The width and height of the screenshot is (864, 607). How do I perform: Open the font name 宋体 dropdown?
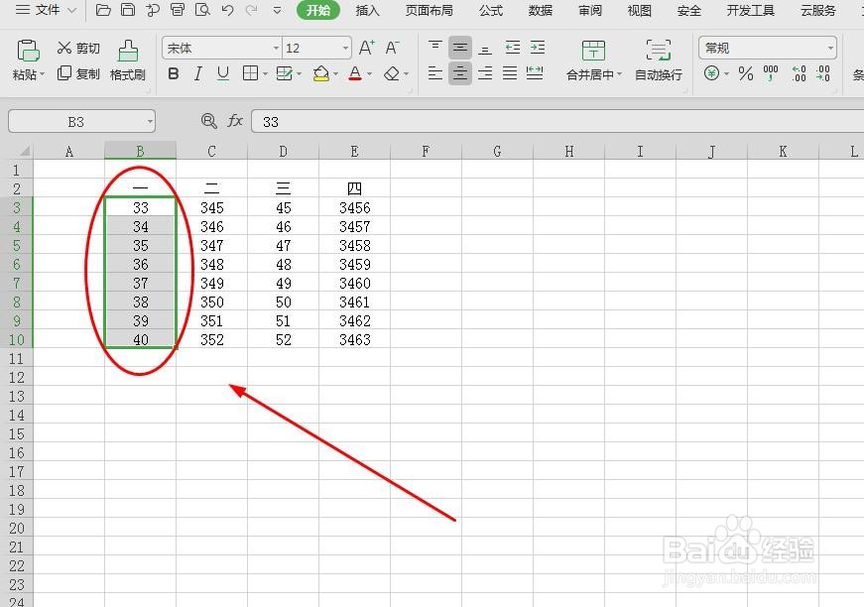tap(276, 48)
